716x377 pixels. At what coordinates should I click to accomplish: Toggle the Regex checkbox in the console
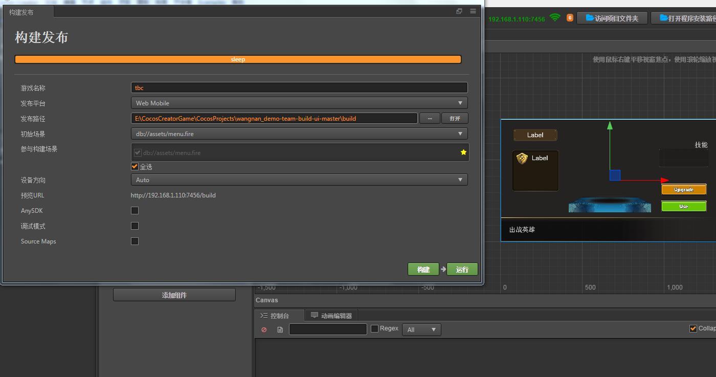click(x=374, y=328)
